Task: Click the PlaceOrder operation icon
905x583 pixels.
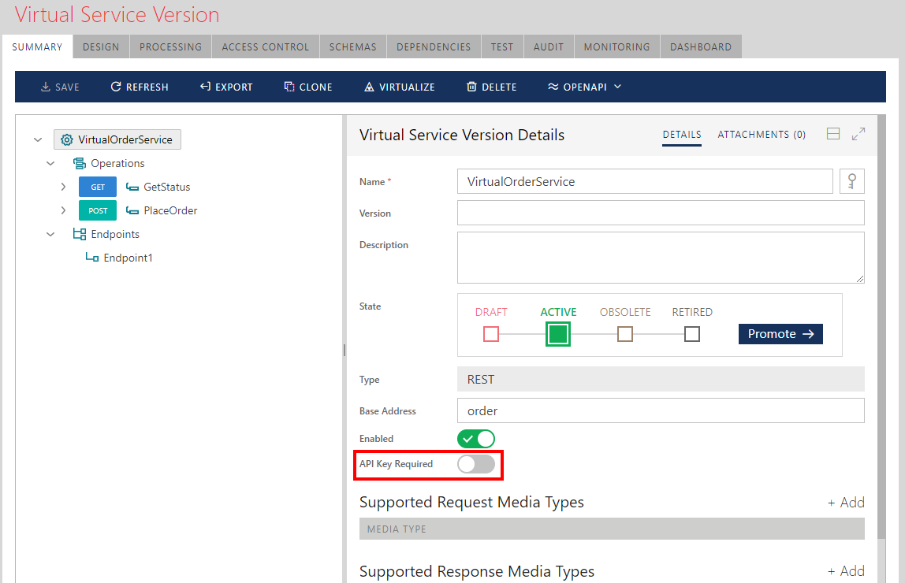Action: 132,210
